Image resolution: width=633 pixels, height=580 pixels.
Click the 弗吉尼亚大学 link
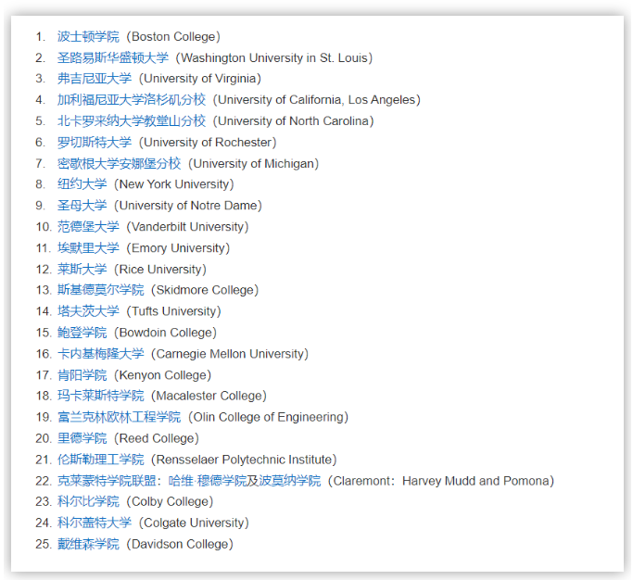[x=95, y=79]
